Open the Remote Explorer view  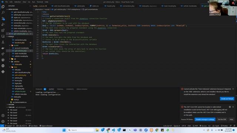[x=3, y=36]
